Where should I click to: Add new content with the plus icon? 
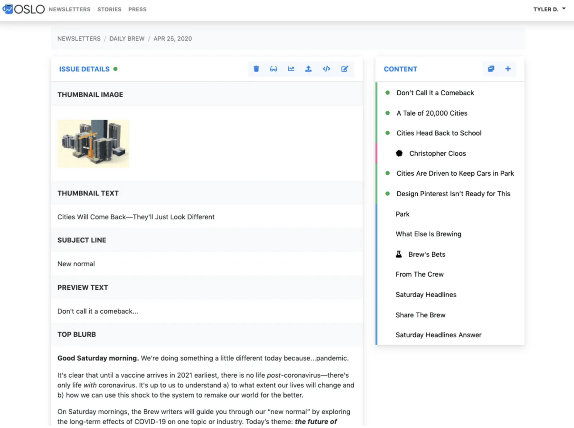click(x=508, y=69)
